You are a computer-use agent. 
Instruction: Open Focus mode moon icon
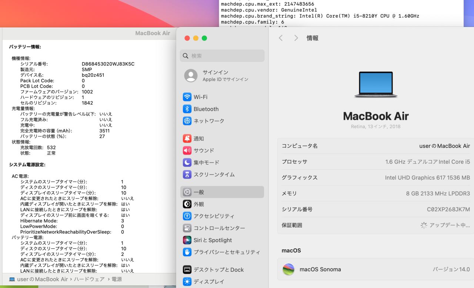tap(187, 162)
